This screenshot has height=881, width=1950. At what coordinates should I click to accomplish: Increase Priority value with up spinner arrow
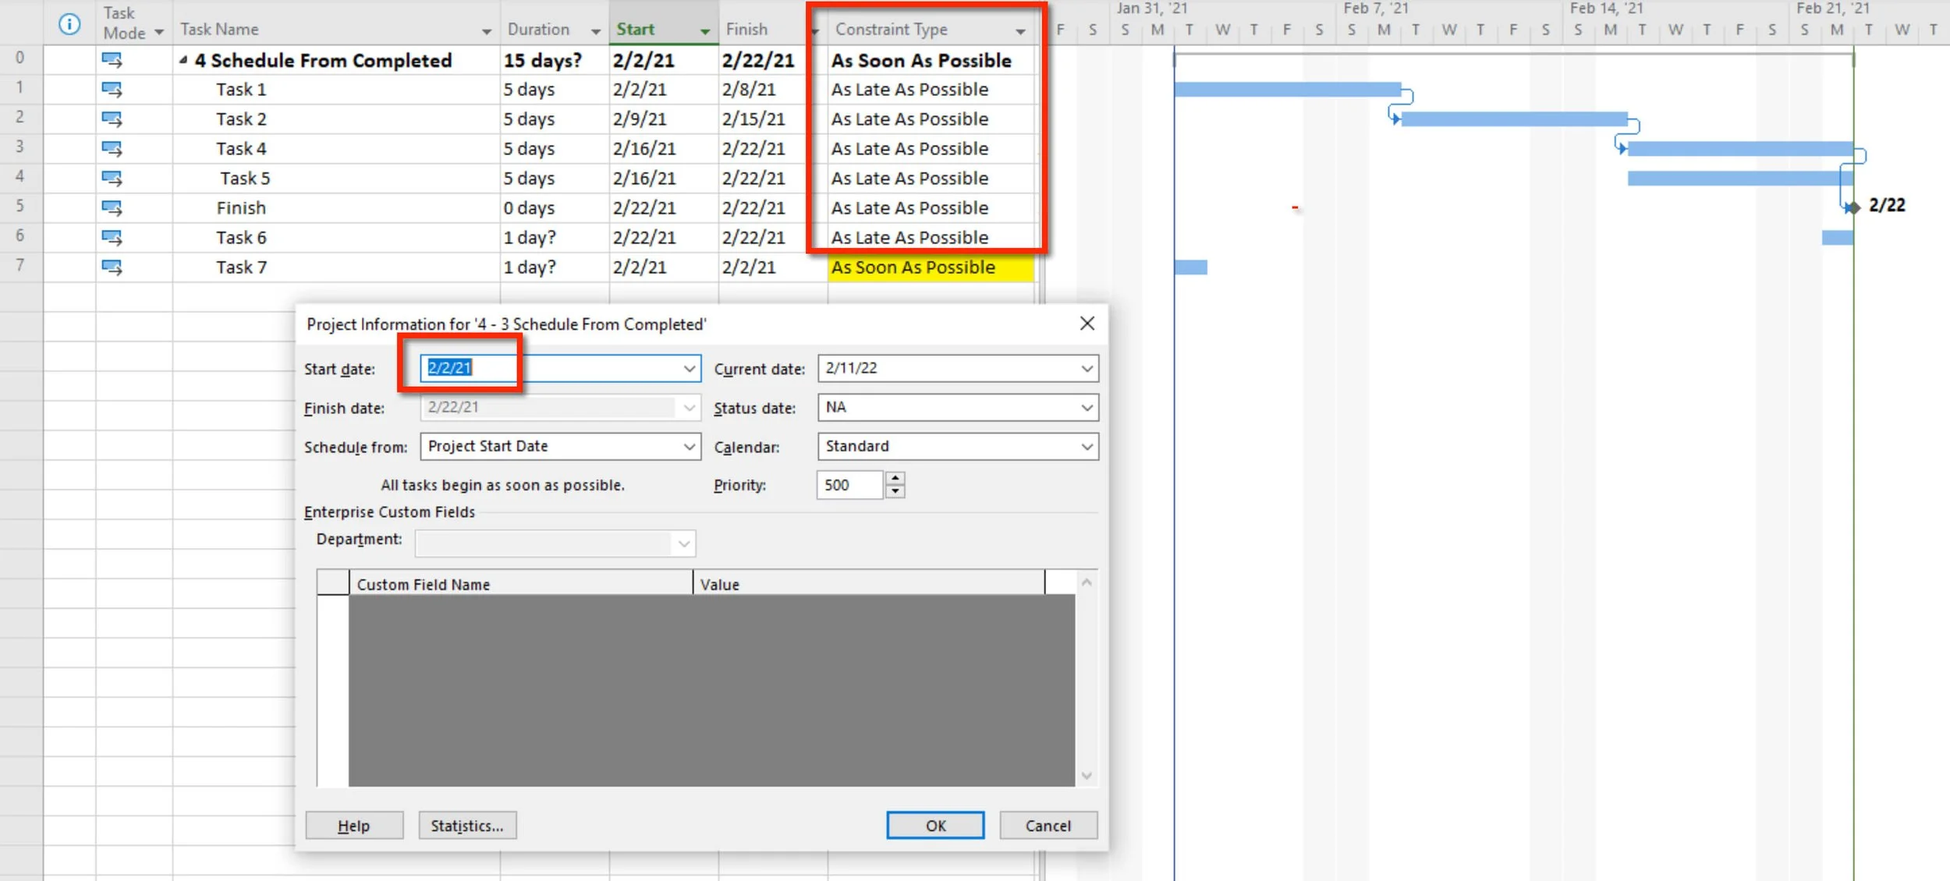point(895,477)
